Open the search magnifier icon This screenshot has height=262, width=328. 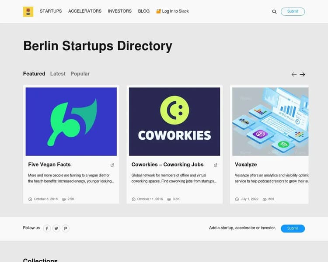point(274,12)
